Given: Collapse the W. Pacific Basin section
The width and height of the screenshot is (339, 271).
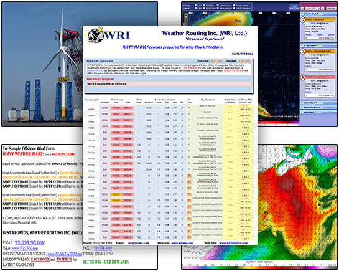Looking at the screenshot, I should click(x=302, y=45).
